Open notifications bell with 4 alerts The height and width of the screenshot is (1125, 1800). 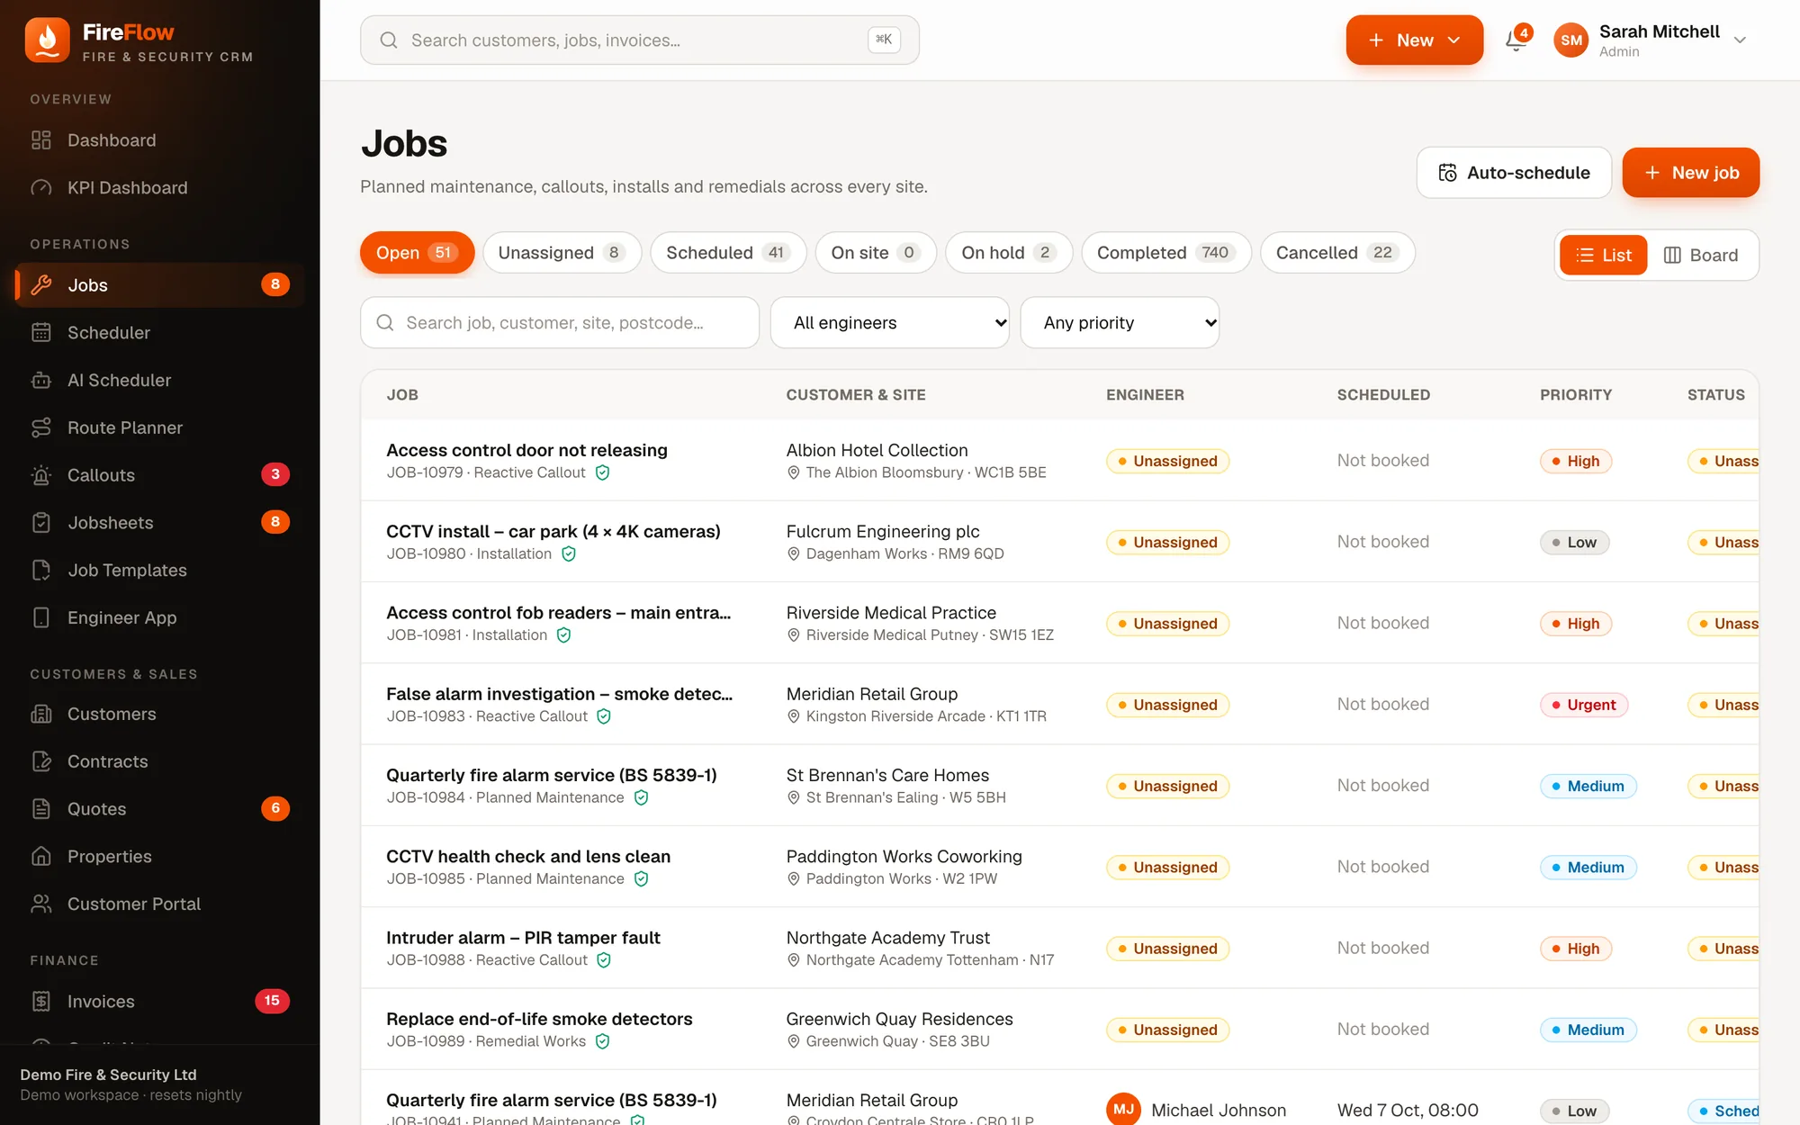pos(1516,40)
